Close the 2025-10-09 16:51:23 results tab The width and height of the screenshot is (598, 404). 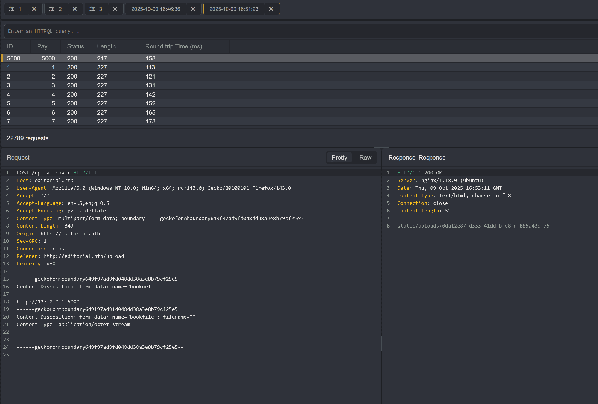click(x=271, y=9)
